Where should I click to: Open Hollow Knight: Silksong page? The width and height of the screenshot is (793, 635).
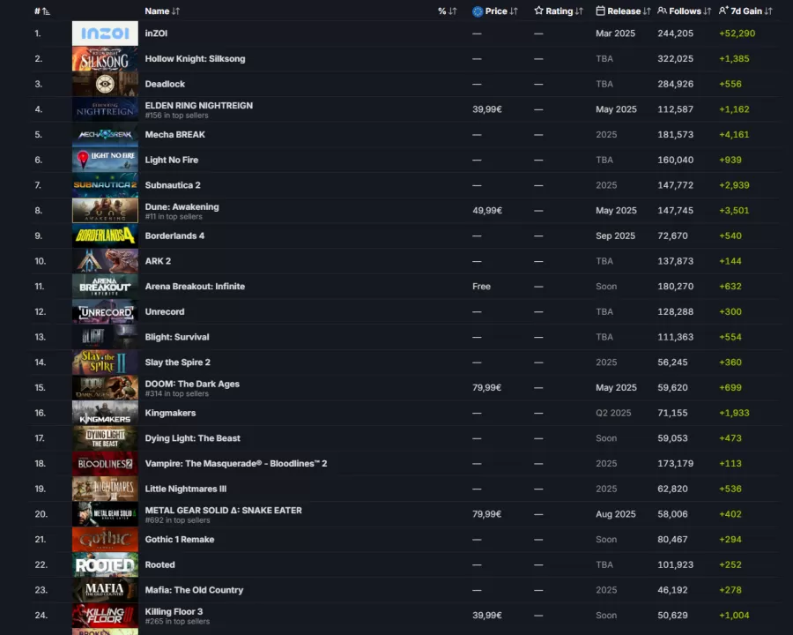tap(195, 59)
